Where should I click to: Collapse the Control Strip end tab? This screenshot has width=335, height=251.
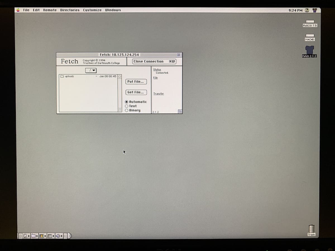(70, 236)
